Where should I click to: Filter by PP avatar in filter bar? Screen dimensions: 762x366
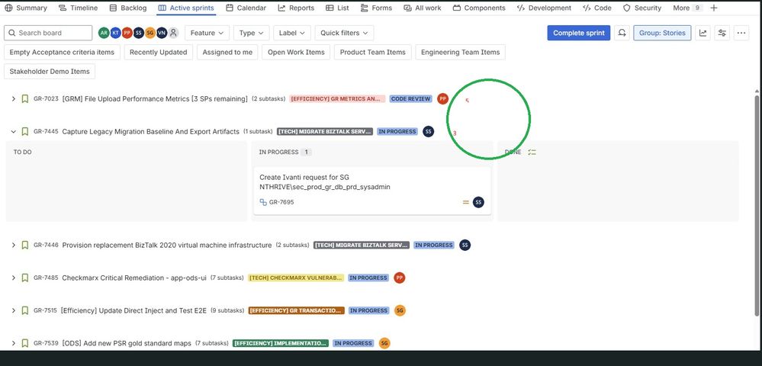[x=127, y=33]
